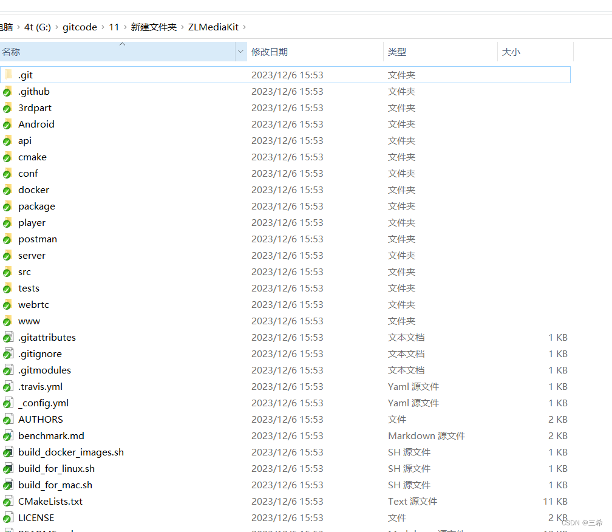Open the 名称 column filter dropdown arrow
The image size is (612, 532).
coord(241,52)
